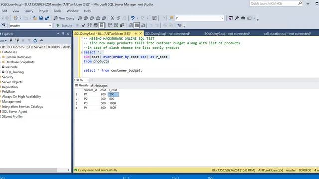The image size is (319, 179).
Task: Select the leetcode database node
Action: pyautogui.click(x=11, y=67)
